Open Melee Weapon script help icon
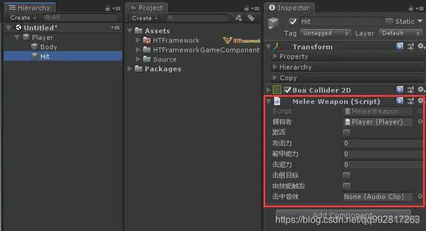 click(x=400, y=101)
